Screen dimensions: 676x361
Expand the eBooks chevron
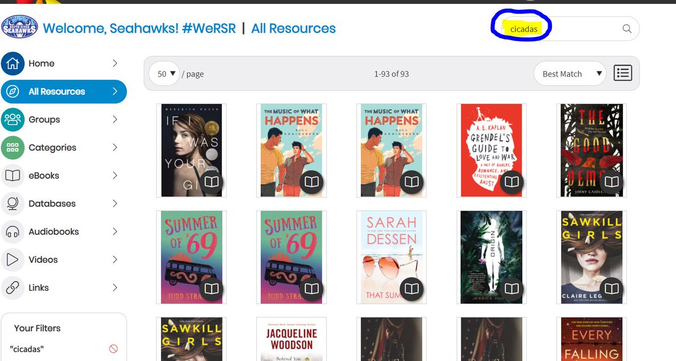(115, 176)
